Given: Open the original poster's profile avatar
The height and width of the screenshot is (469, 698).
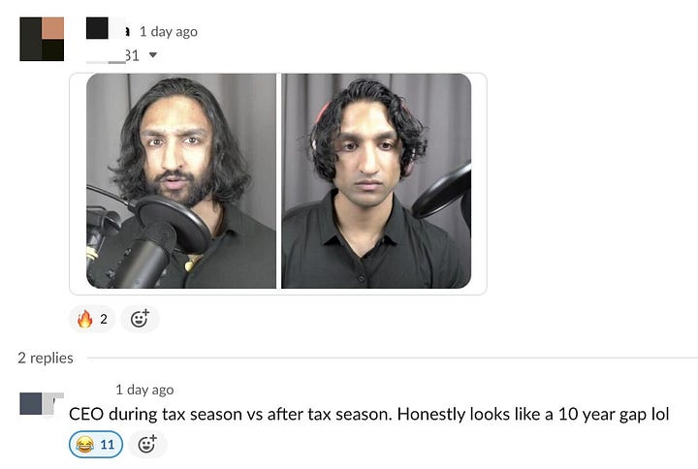Looking at the screenshot, I should point(42,39).
